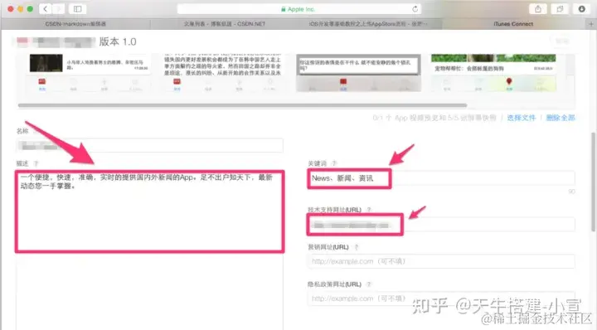
Task: Add a new tab with plus icon
Action: pos(591,23)
